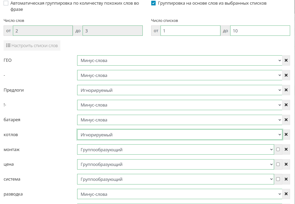Delete the Предлоги list row
Viewport: 295px width, 204px height.
click(x=286, y=90)
